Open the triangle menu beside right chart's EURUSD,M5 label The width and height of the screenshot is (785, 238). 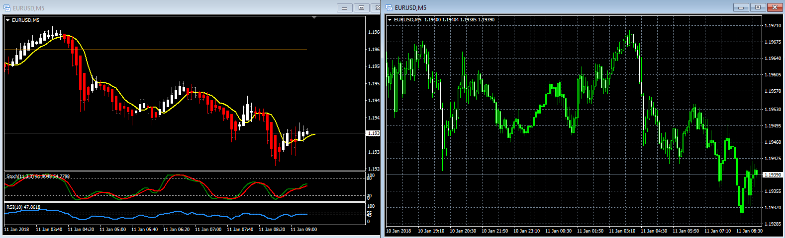point(390,20)
